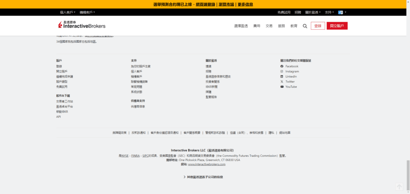Click the 登錄 login button

[318, 26]
